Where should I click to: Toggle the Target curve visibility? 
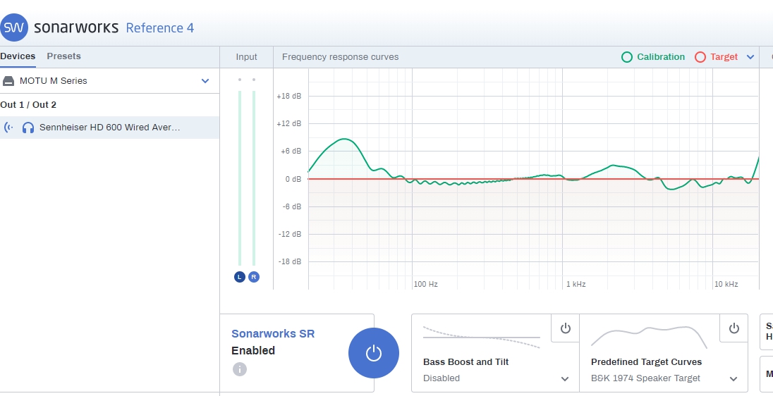(717, 57)
